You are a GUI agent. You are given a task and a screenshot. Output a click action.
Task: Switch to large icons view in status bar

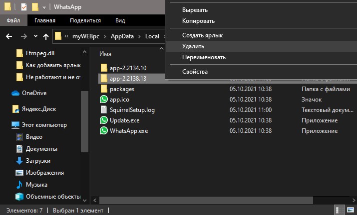[x=351, y=210]
